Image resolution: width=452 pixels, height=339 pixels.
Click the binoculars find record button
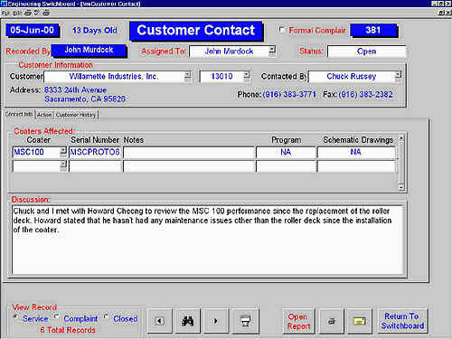188,321
